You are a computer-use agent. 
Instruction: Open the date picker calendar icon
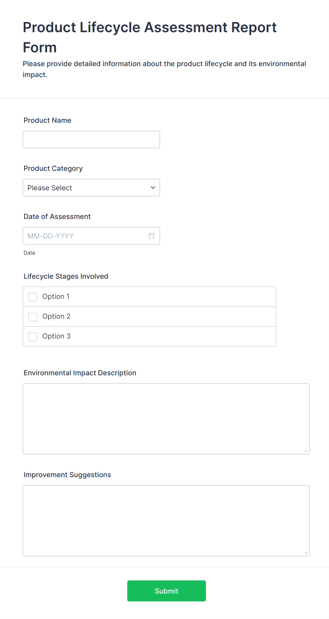(152, 236)
